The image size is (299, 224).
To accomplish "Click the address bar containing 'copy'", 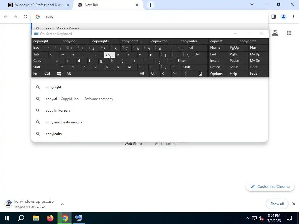I will tap(149, 17).
